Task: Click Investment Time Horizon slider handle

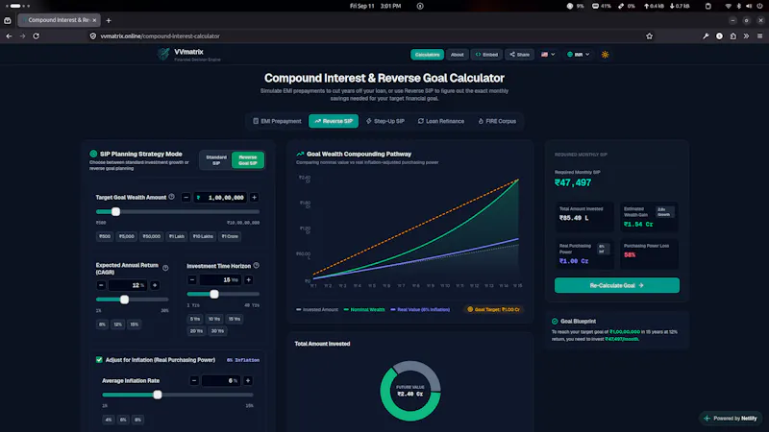Action: (x=214, y=294)
